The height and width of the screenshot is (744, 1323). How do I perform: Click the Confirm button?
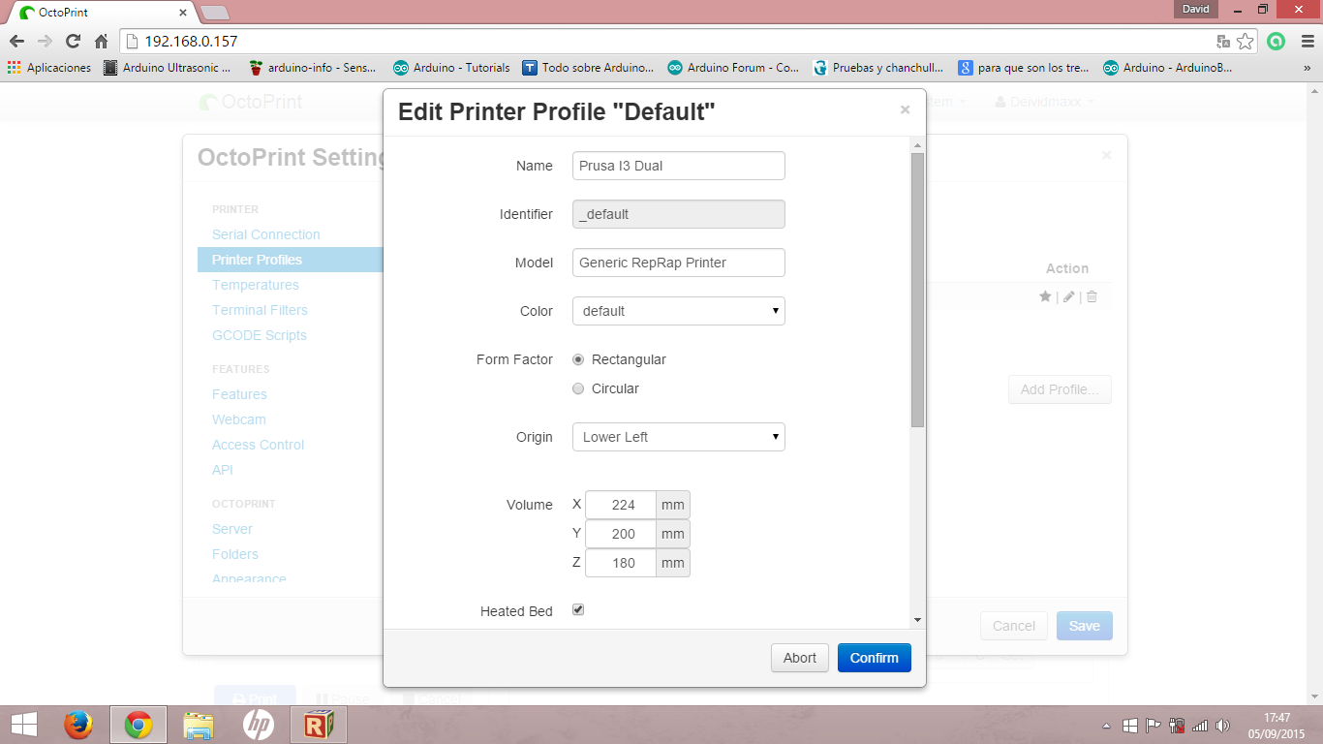875,658
